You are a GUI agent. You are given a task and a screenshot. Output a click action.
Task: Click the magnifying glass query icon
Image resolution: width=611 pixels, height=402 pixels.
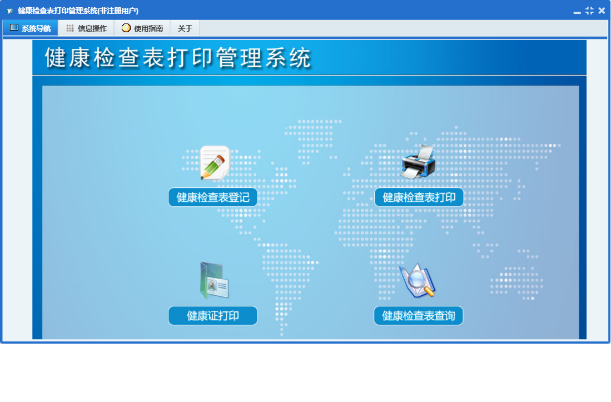(418, 281)
